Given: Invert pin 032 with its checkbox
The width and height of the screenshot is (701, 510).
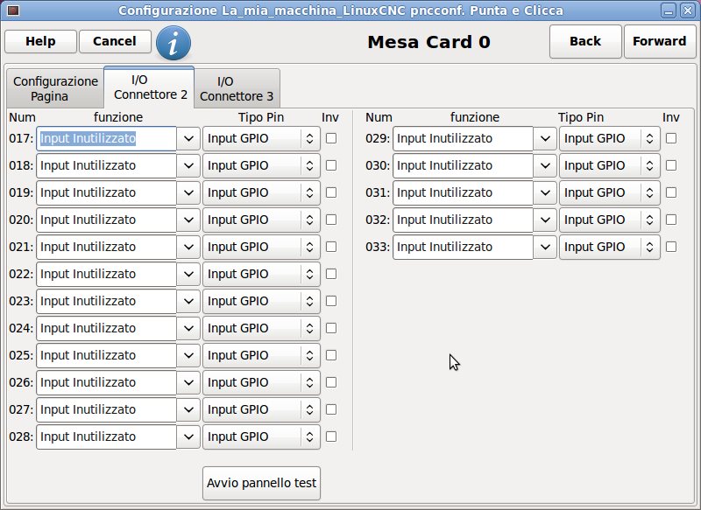Looking at the screenshot, I should (671, 220).
